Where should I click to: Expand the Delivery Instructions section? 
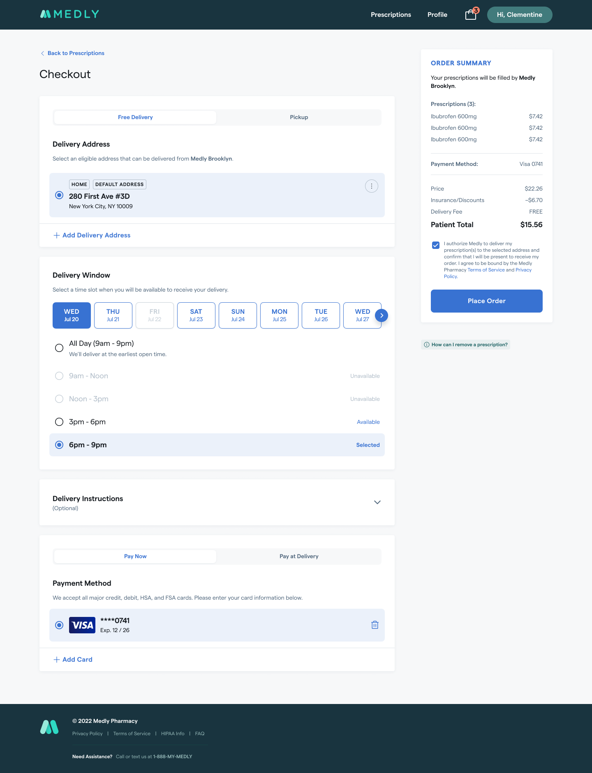coord(377,502)
